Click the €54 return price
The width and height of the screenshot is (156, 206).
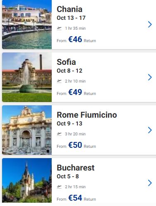75,198
